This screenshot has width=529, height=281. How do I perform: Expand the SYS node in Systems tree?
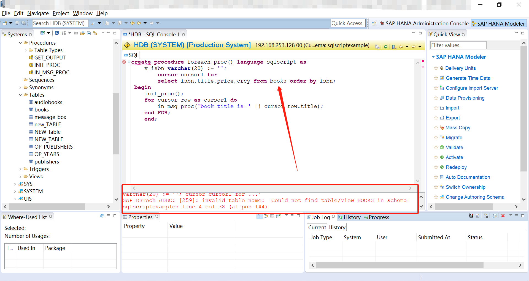pos(15,184)
